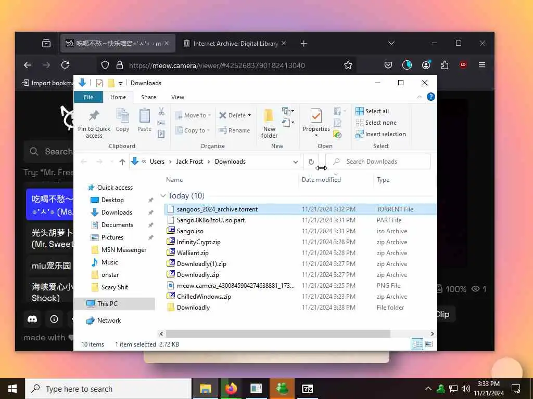Click Jack Frost in address breadcrumb

point(189,162)
